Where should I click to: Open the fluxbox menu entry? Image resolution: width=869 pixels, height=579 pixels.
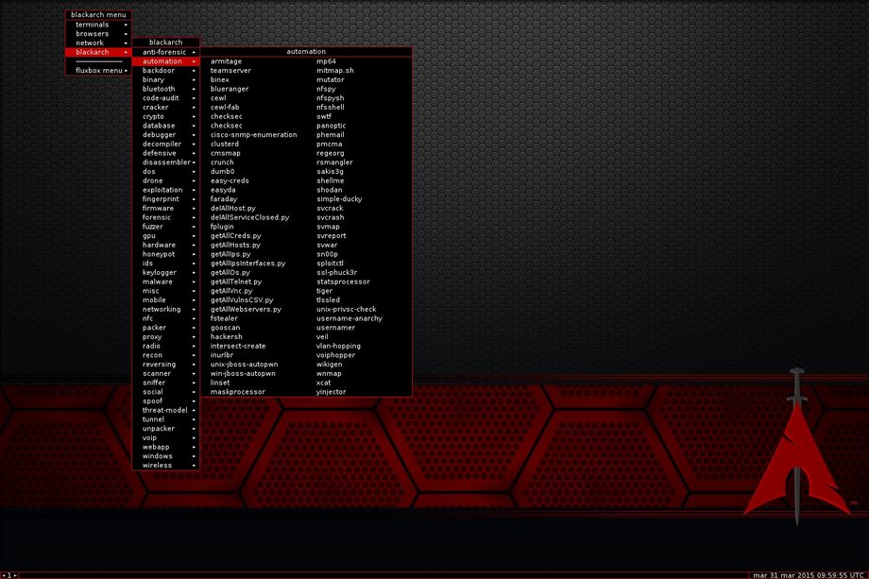point(98,70)
